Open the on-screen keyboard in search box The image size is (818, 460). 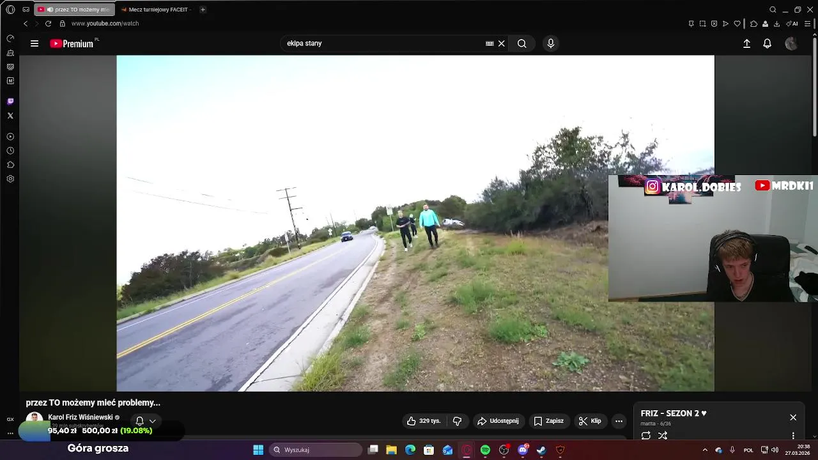(490, 43)
